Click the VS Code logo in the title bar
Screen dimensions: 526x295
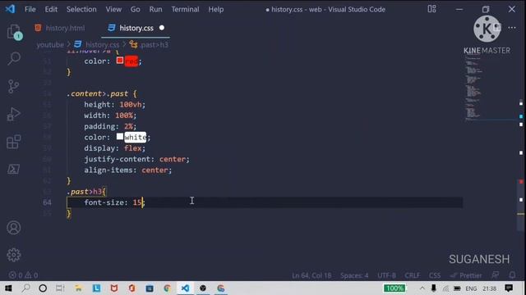pyautogui.click(x=10, y=9)
